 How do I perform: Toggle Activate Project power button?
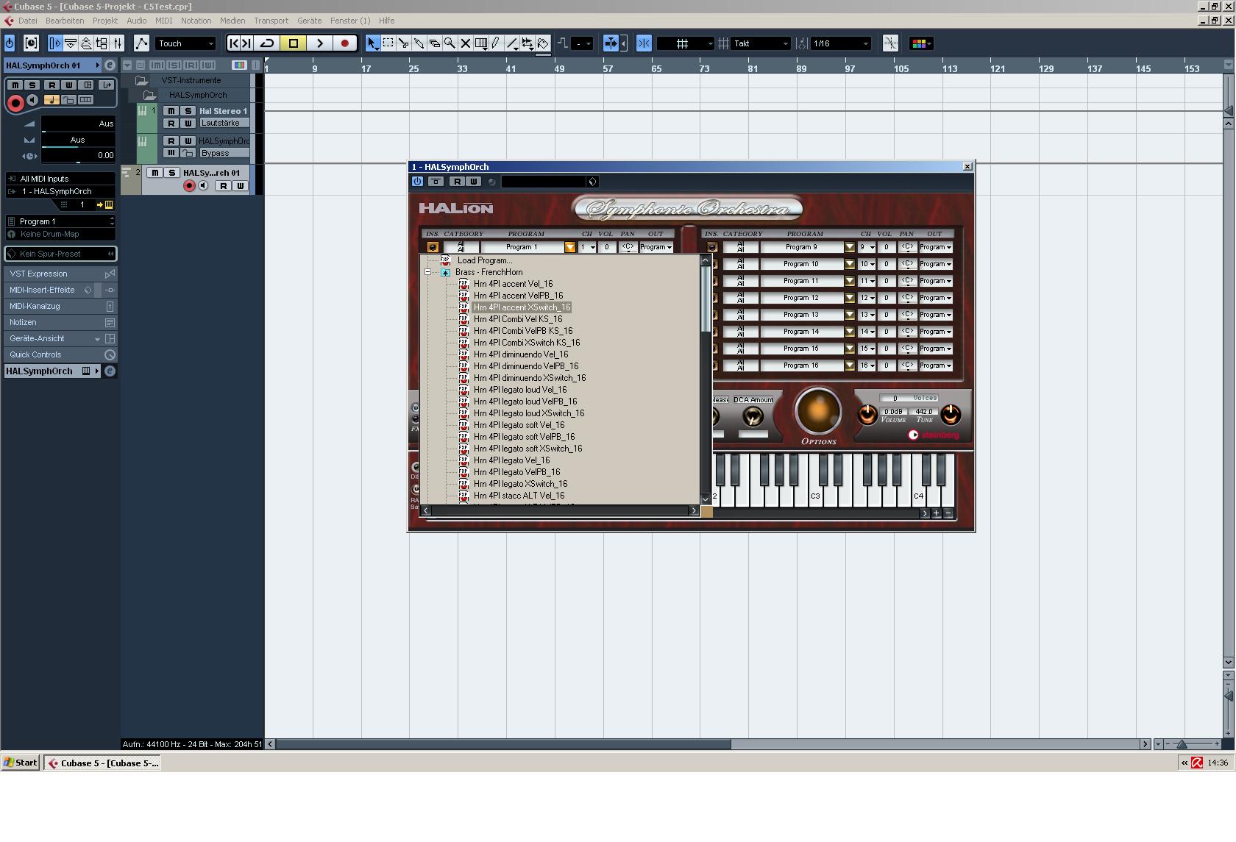coord(10,43)
